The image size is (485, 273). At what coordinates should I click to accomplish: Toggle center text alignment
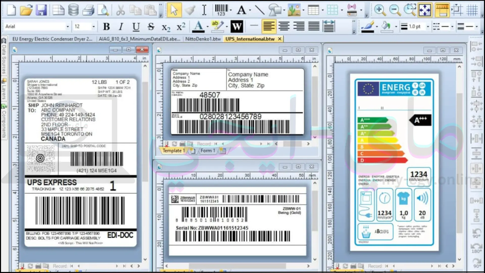pyautogui.click(x=284, y=26)
